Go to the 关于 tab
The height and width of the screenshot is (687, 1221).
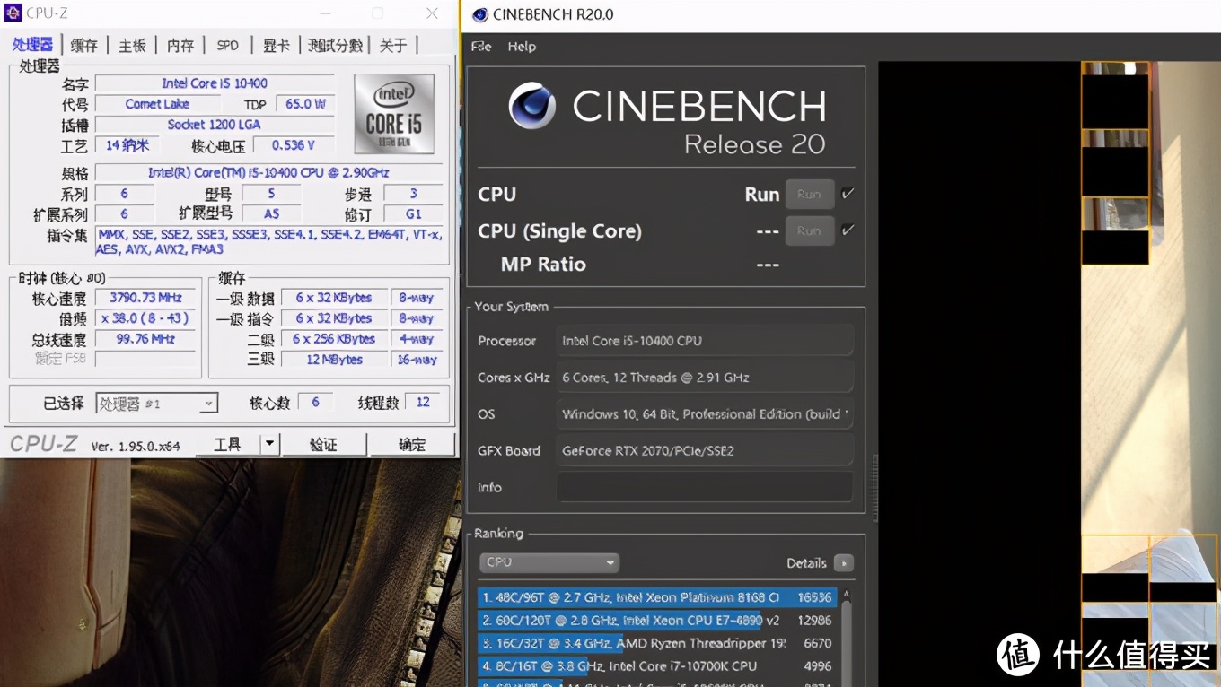coord(393,45)
